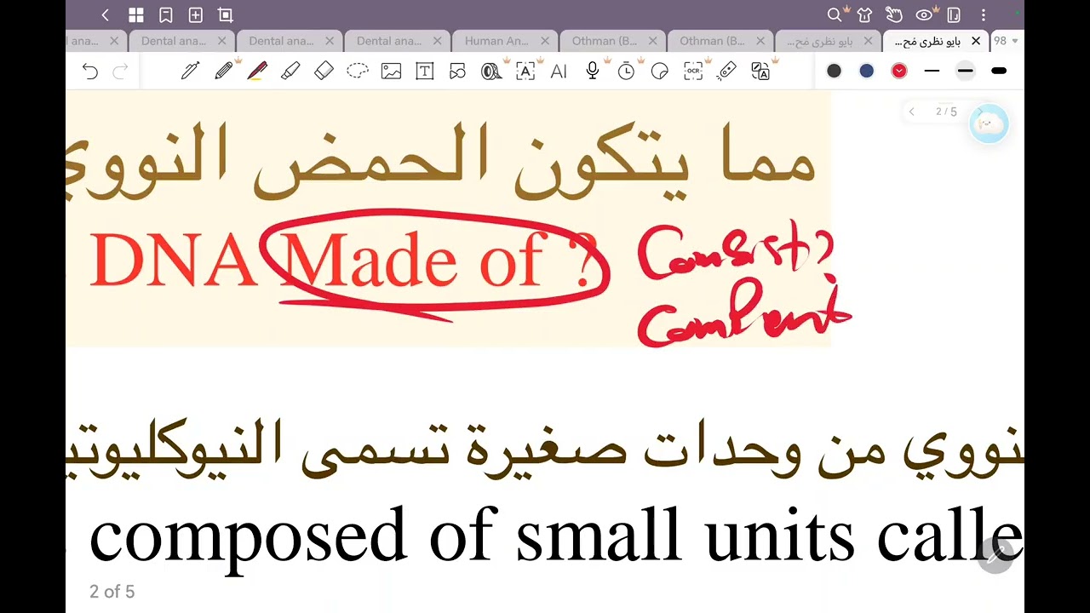1090x613 pixels.
Task: Choose the blue pen color
Action: click(x=867, y=71)
